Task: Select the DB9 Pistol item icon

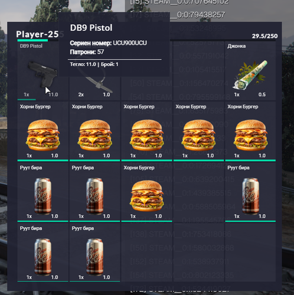Action: click(43, 74)
